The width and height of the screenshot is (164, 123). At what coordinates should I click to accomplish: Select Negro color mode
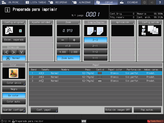click(14, 89)
